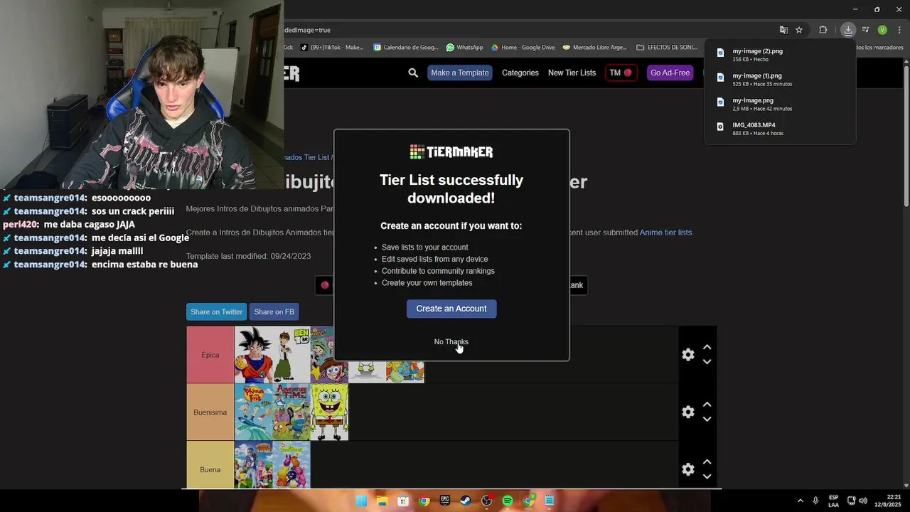Image resolution: width=910 pixels, height=512 pixels.
Task: Open Epic Games Launcher from the taskbar
Action: point(445,501)
